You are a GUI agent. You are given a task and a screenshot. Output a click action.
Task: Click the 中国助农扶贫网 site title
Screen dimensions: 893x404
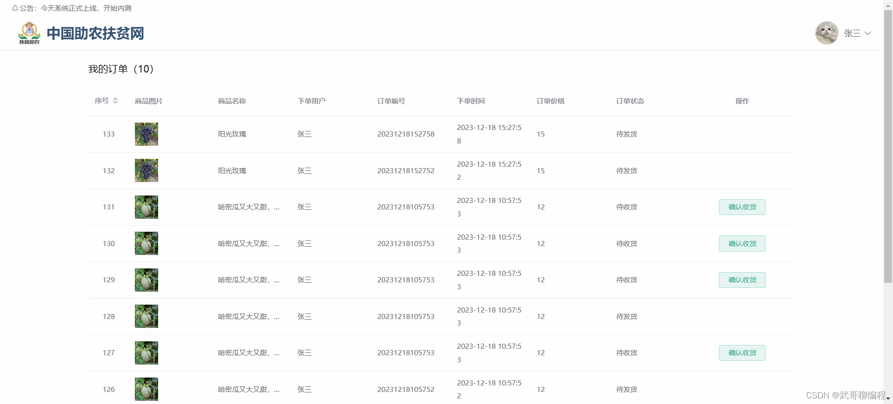coord(95,33)
